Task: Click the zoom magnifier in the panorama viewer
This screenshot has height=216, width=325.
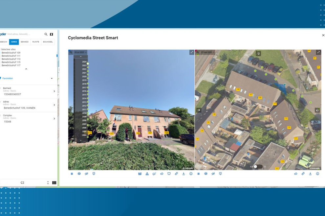Action: click(71, 52)
